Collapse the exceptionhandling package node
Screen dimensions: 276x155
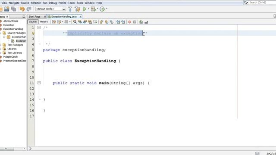tap(4, 37)
